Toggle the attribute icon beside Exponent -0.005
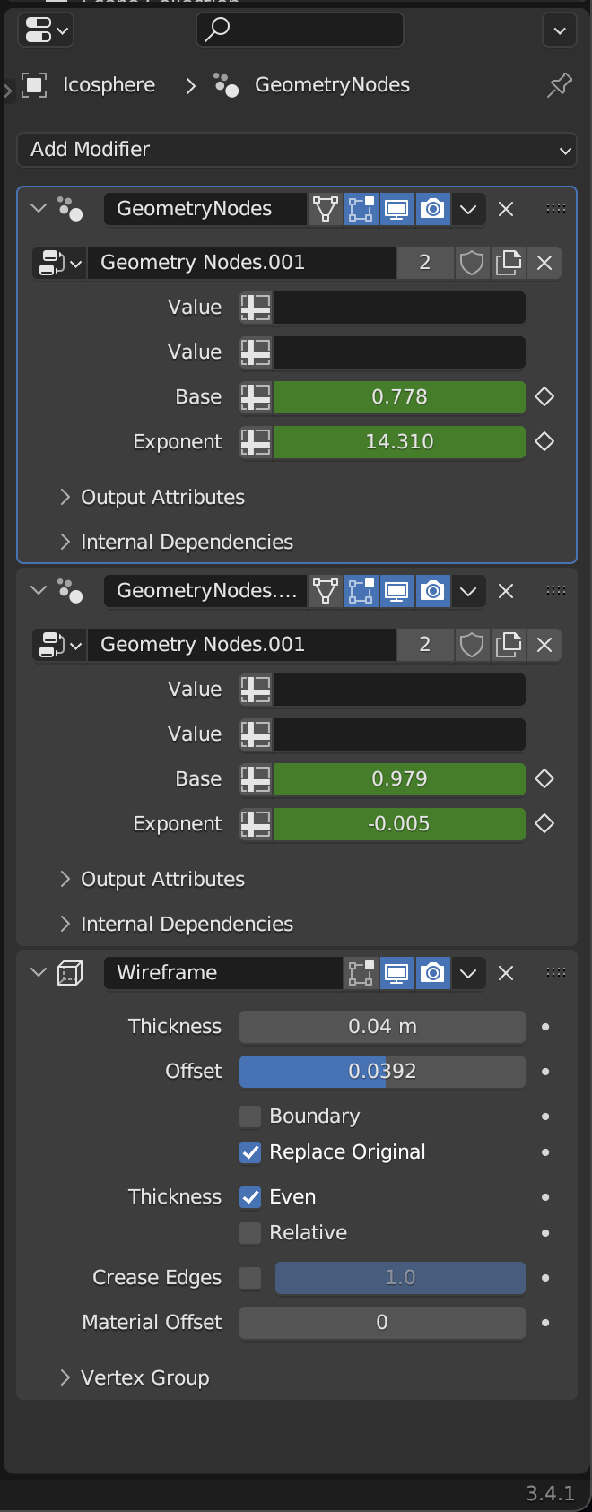Image resolution: width=592 pixels, height=1512 pixels. click(x=256, y=824)
